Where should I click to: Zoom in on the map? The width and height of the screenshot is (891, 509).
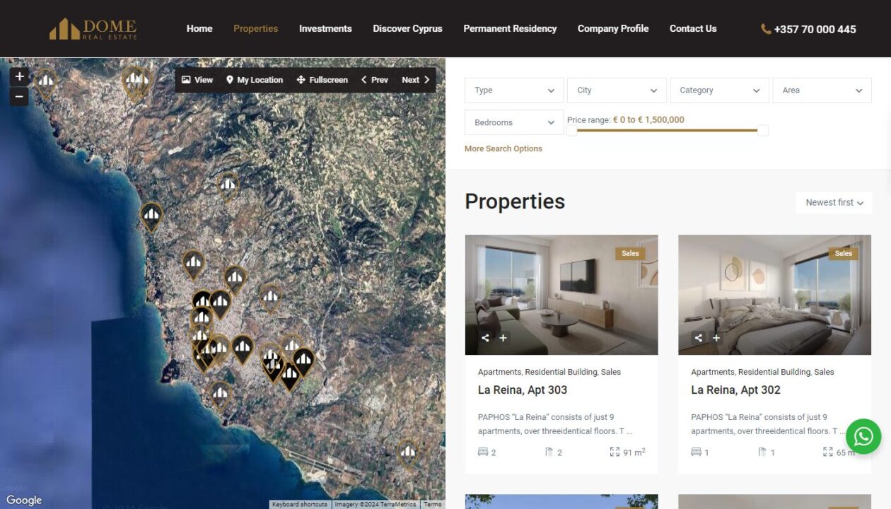tap(19, 76)
